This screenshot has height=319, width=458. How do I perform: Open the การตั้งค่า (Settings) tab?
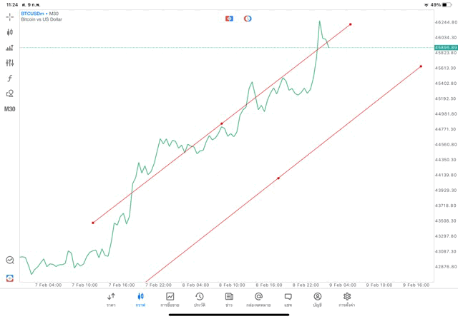pos(347,299)
